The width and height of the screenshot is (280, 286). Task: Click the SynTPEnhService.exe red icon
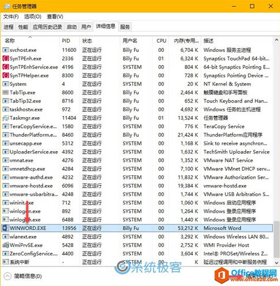coord(6,67)
